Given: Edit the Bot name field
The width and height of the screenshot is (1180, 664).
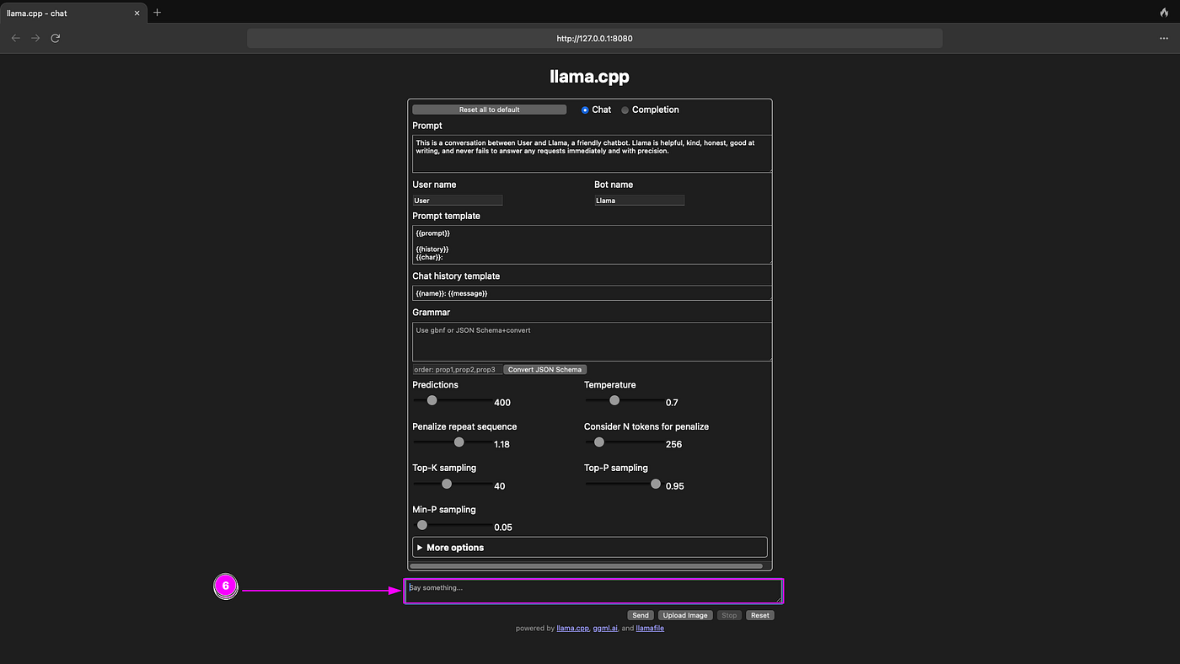Looking at the screenshot, I should click(x=639, y=201).
